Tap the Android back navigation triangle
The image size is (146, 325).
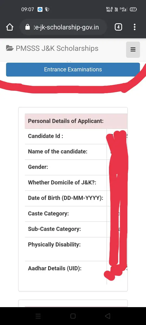(108, 316)
